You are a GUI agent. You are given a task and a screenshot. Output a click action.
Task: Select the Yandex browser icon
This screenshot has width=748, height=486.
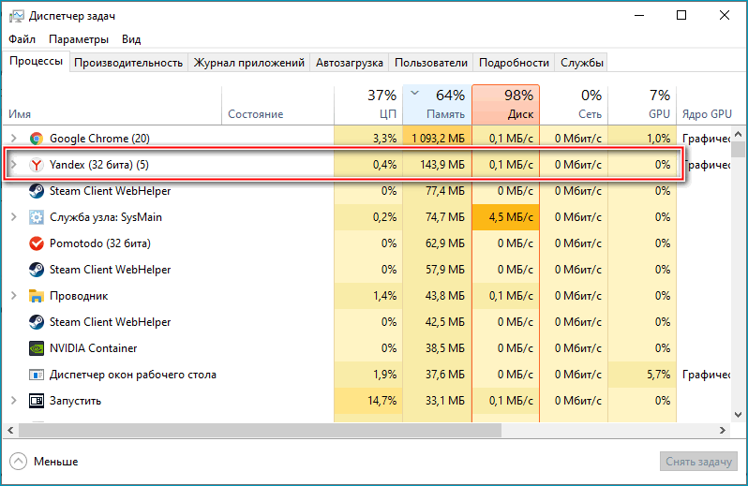point(37,165)
